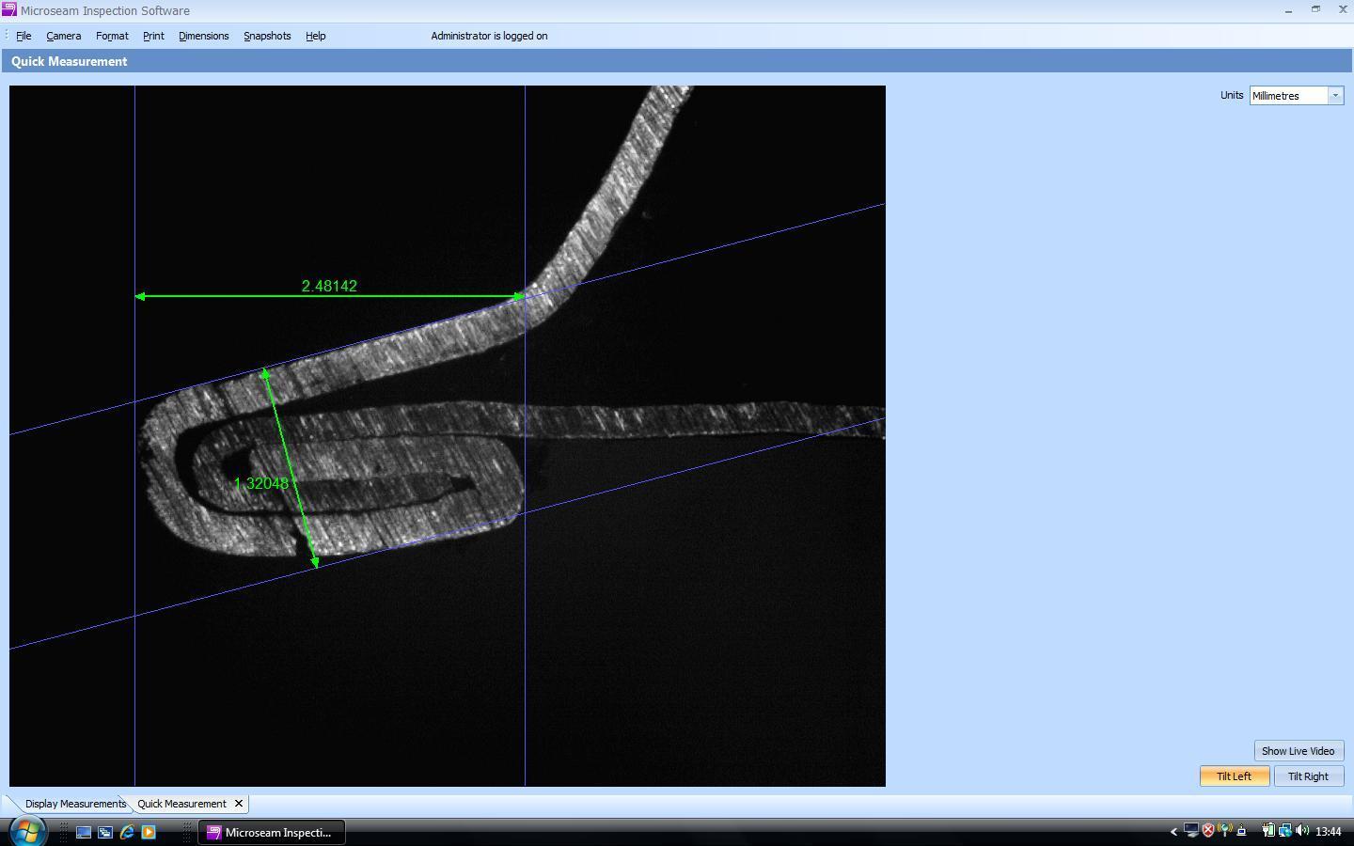Screen dimensions: 1354x846
Task: Click the Switch between windows icon
Action: coord(105,832)
